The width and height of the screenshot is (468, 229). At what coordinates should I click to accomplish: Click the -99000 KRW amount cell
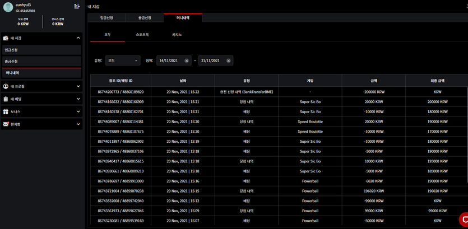374,200
